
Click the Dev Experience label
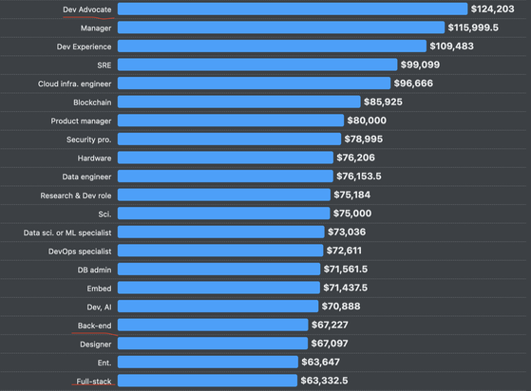pos(84,47)
